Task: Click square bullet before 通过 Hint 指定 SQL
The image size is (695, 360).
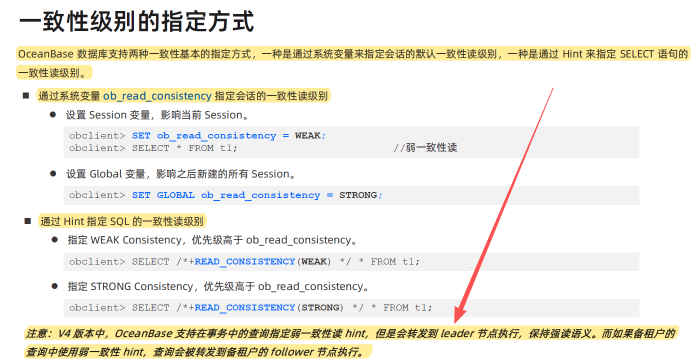Action: click(28, 220)
